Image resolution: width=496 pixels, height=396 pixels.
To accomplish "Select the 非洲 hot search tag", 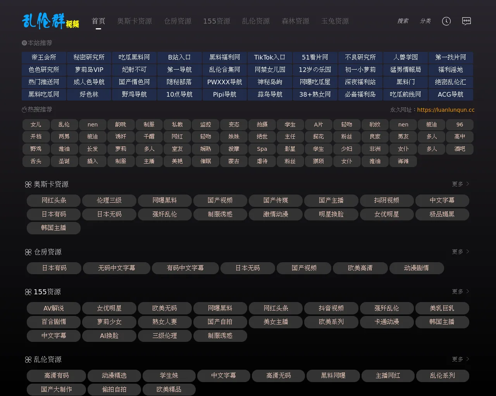I will pyautogui.click(x=375, y=149).
